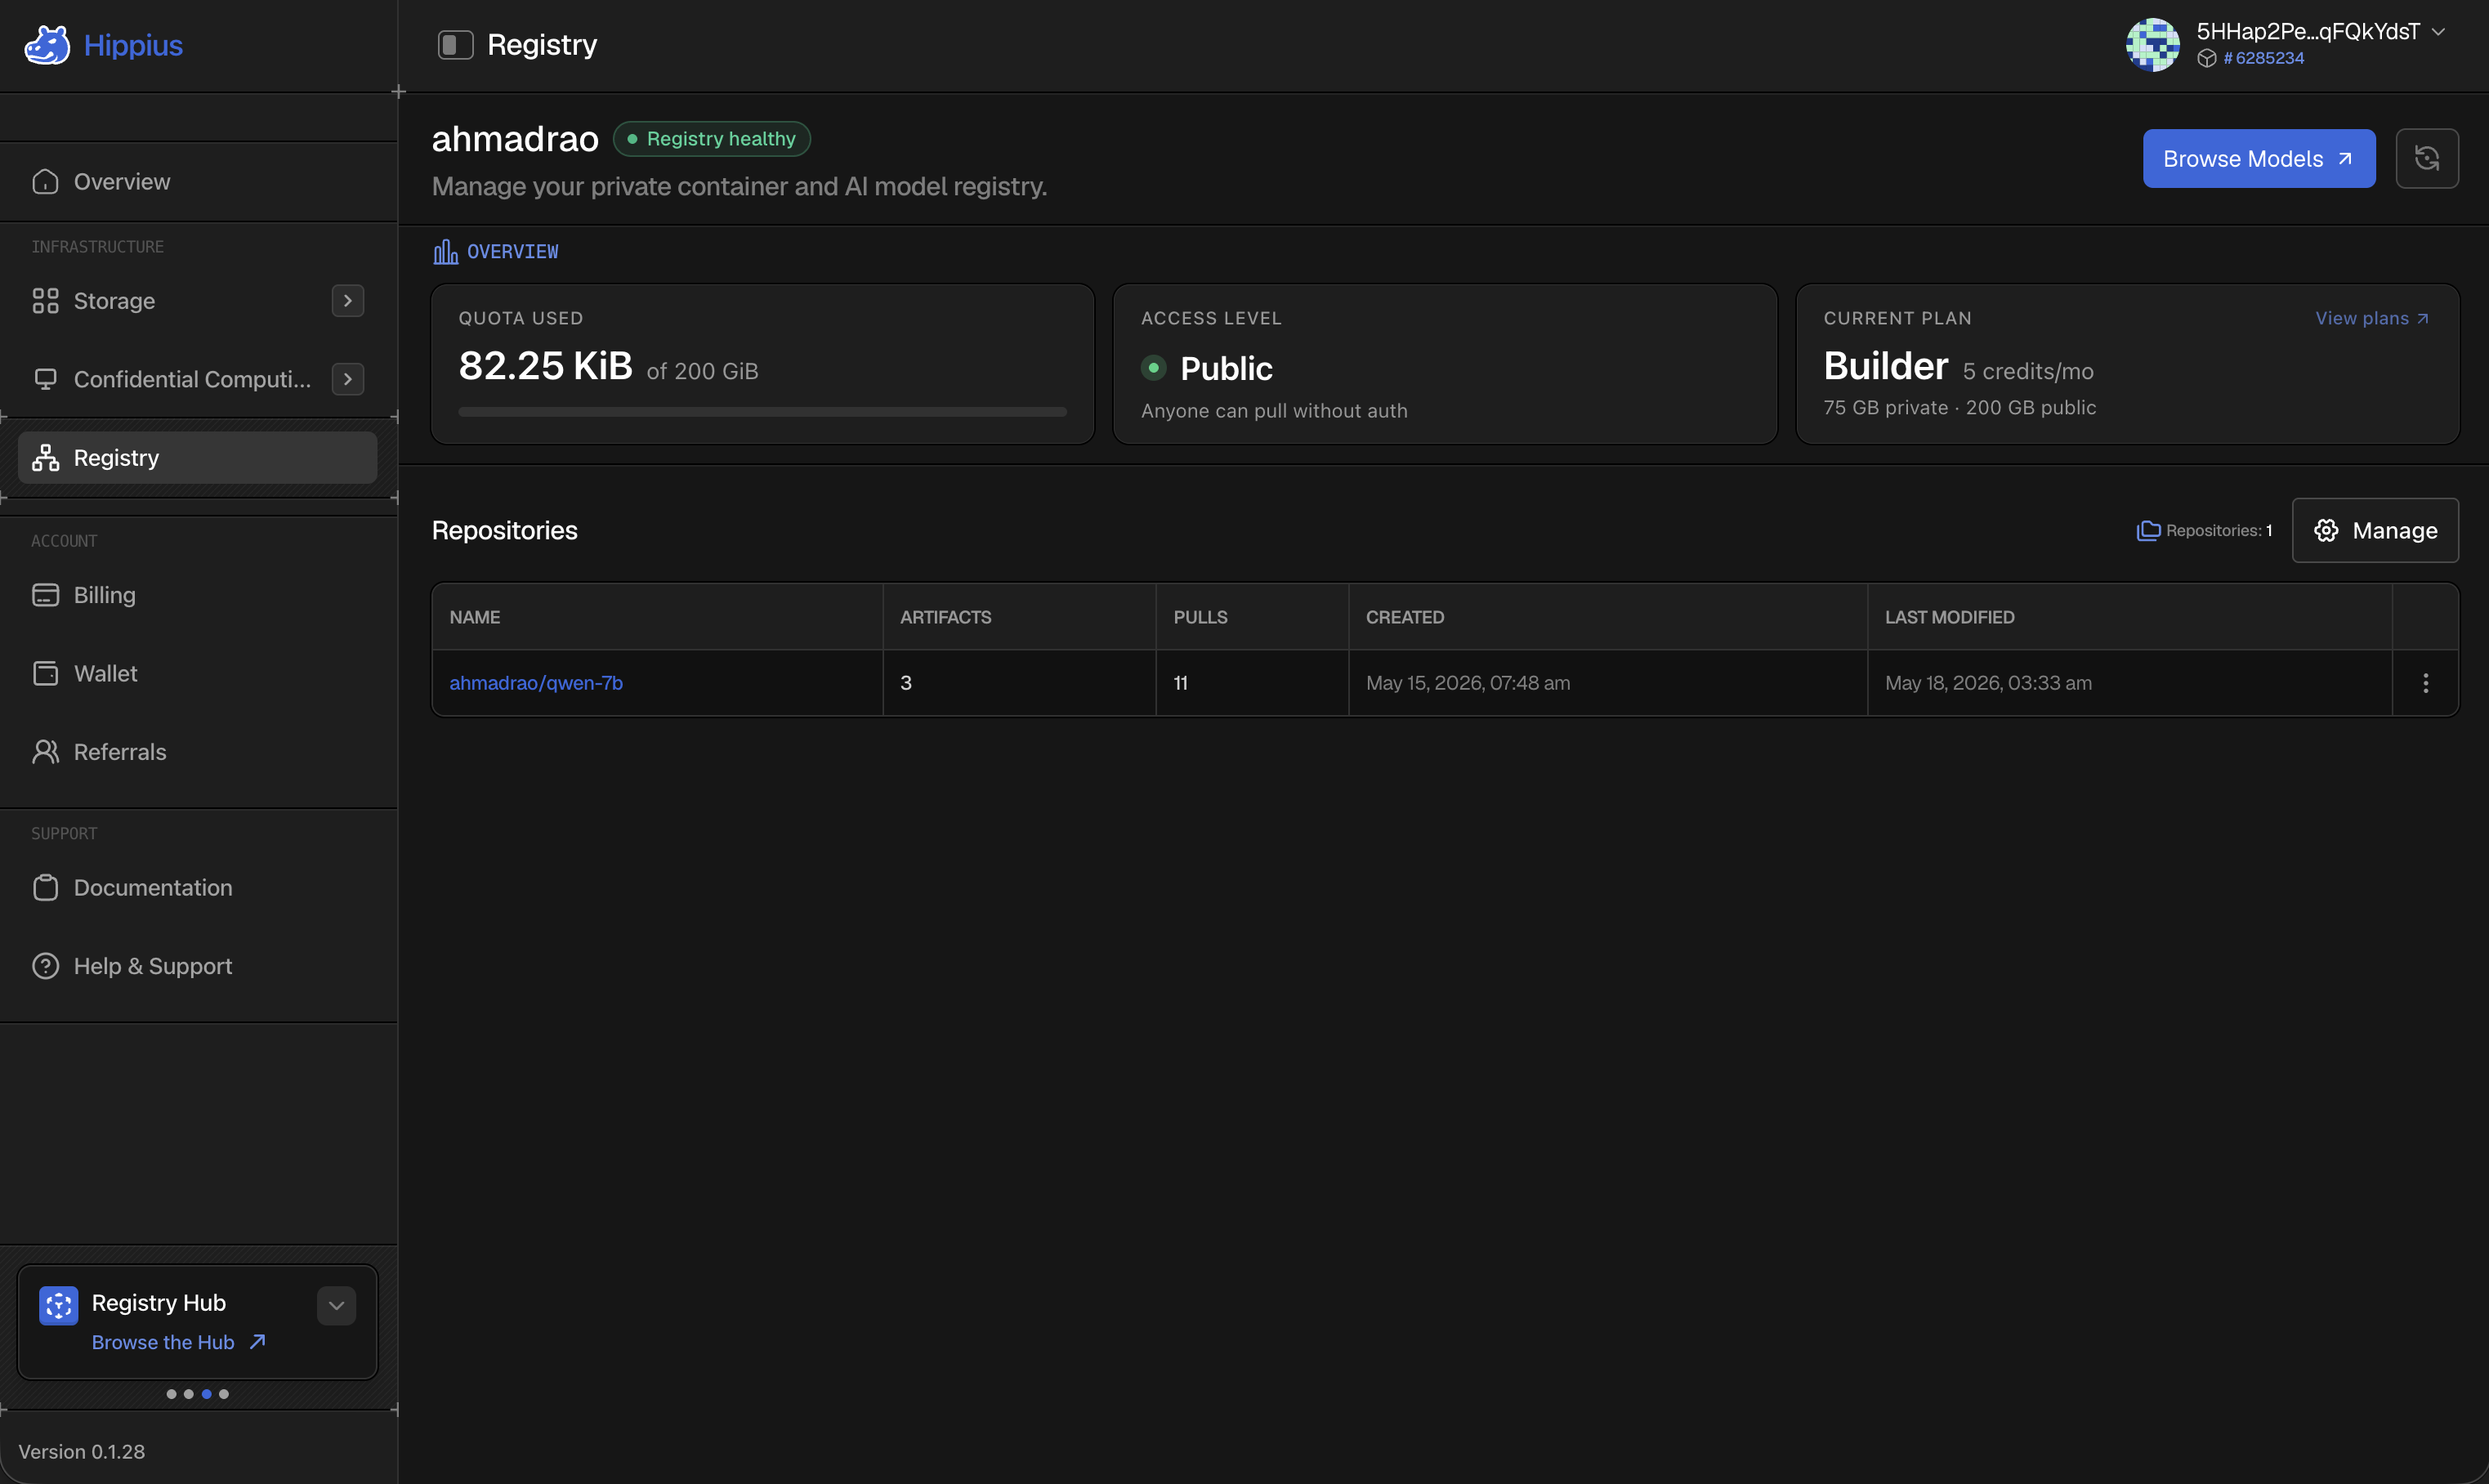Image resolution: width=2489 pixels, height=1484 pixels.
Task: Click the Billing card icon
Action: 45,595
